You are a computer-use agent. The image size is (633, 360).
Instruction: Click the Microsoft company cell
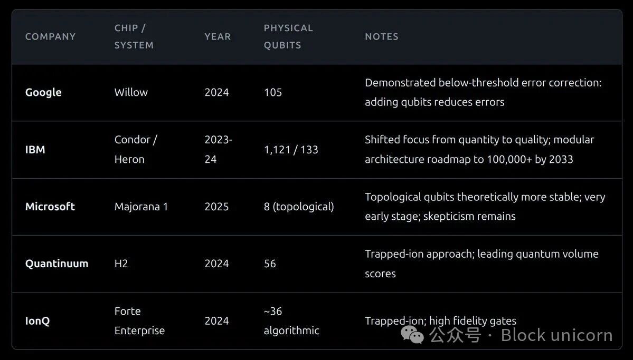coord(50,207)
